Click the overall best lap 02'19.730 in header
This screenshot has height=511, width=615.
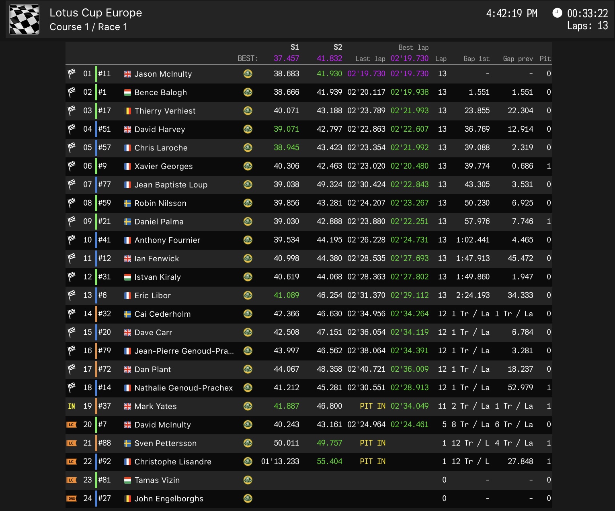click(409, 59)
